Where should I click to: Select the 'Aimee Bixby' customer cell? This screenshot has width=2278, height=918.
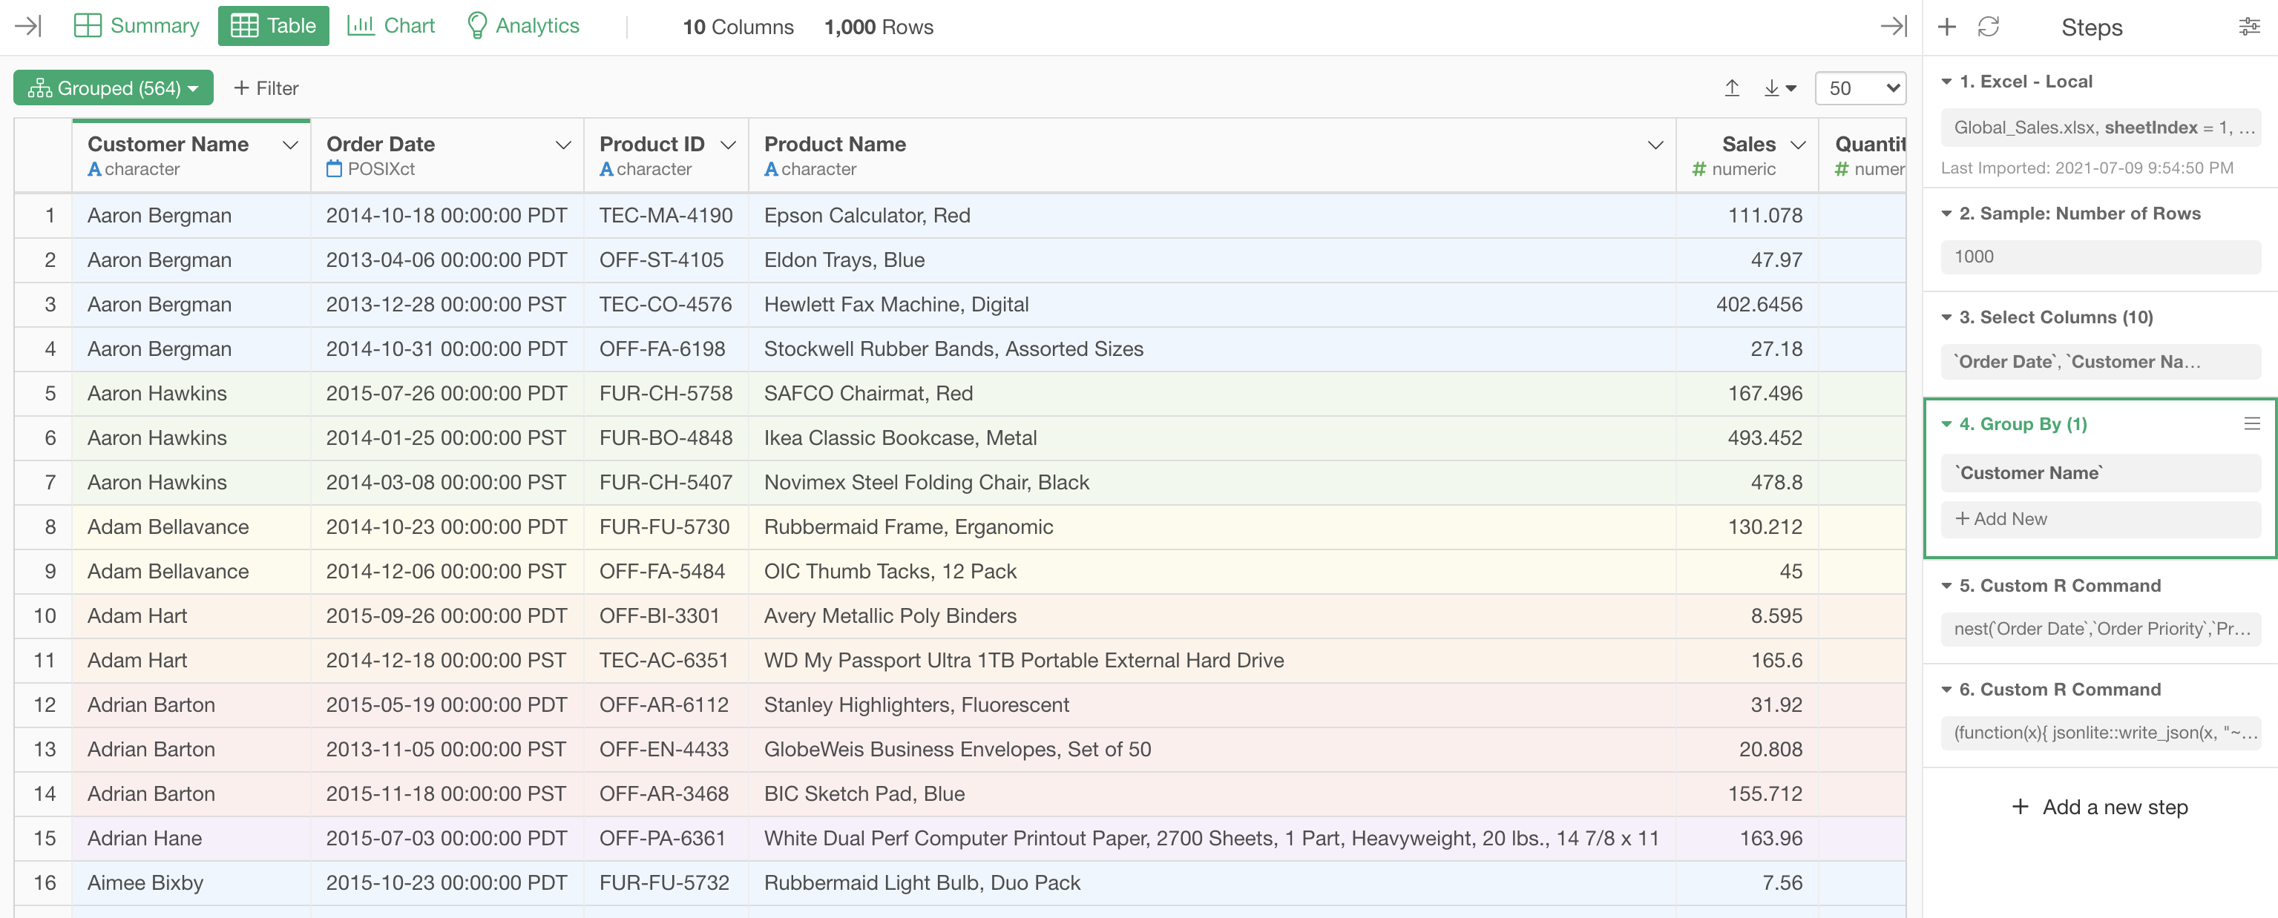coord(191,882)
